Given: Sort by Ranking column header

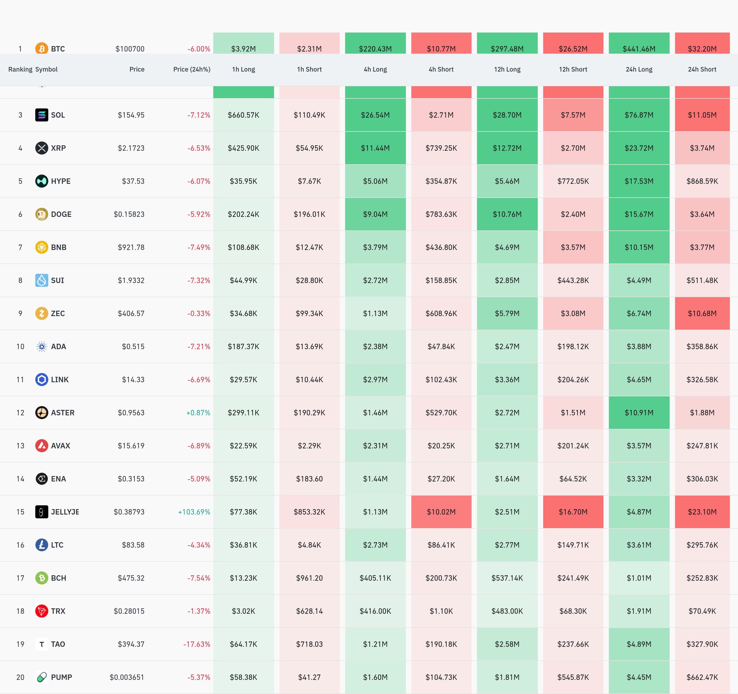Looking at the screenshot, I should click(20, 69).
